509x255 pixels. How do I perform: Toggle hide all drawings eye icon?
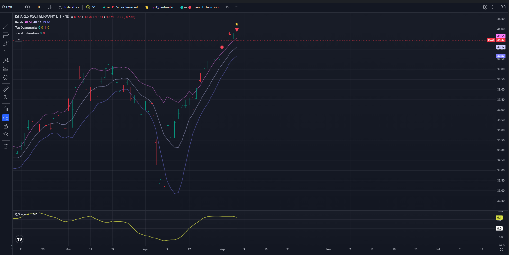pos(6,134)
